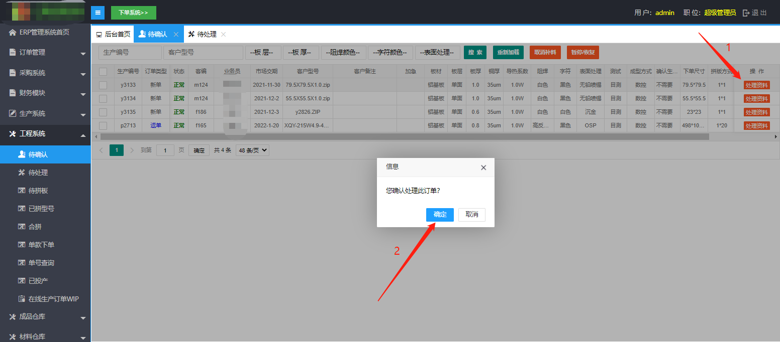Check the checkbox for order p2713
Screen dimensions: 780x342
[103, 125]
